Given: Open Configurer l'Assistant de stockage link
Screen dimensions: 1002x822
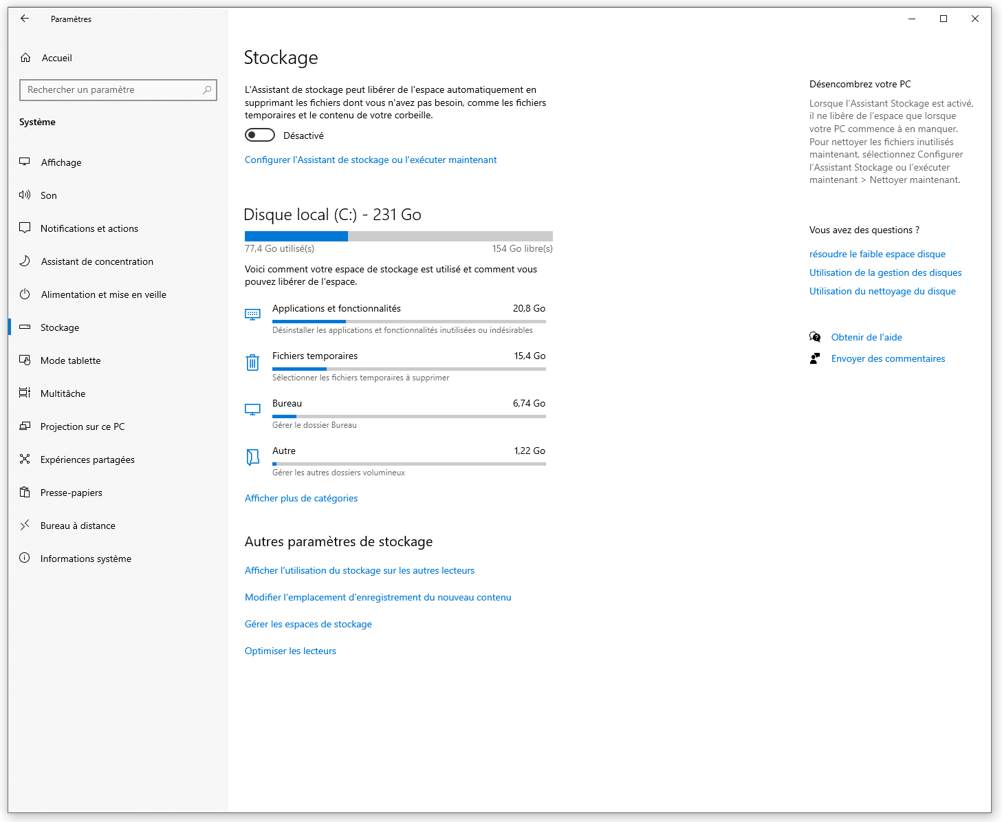Looking at the screenshot, I should [371, 160].
